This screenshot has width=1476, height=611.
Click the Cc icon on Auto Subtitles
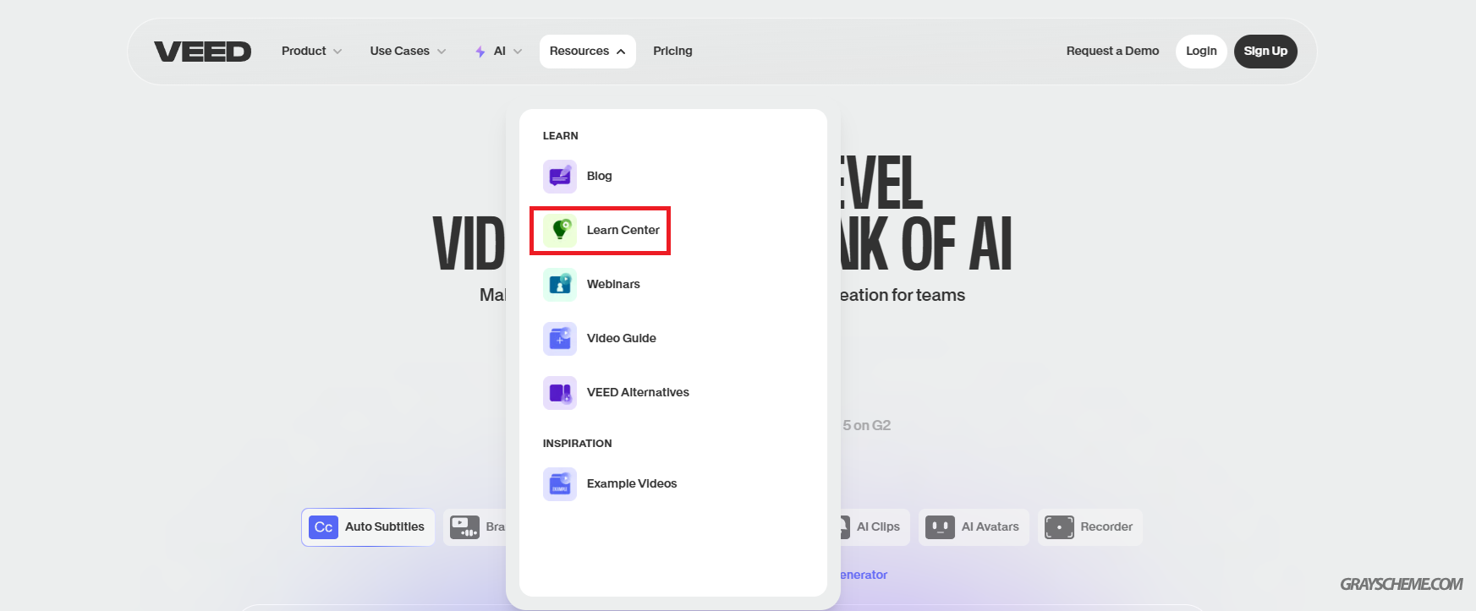click(x=323, y=527)
